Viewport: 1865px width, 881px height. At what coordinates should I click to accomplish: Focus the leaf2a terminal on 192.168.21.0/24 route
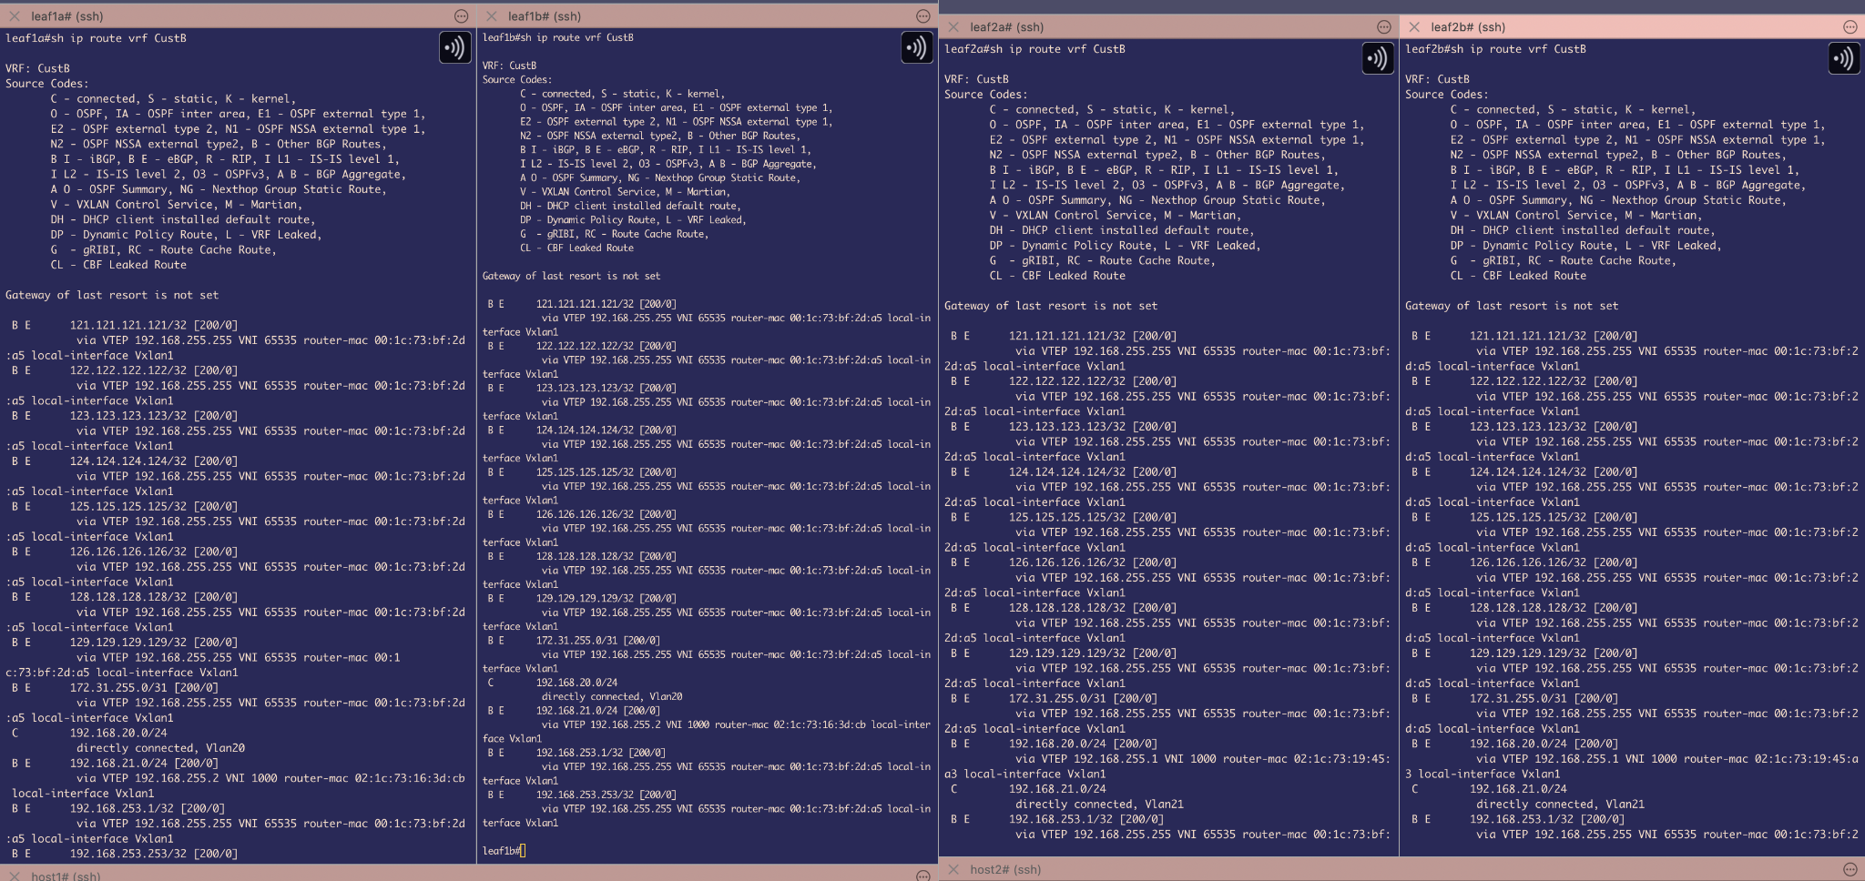1056,789
